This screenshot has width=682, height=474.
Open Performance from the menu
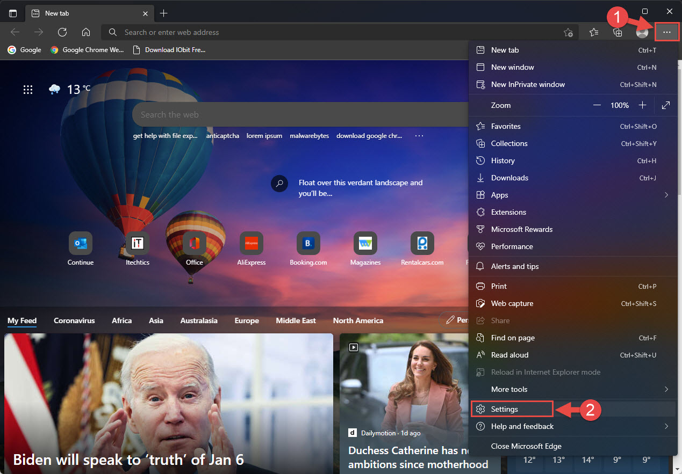click(573, 246)
